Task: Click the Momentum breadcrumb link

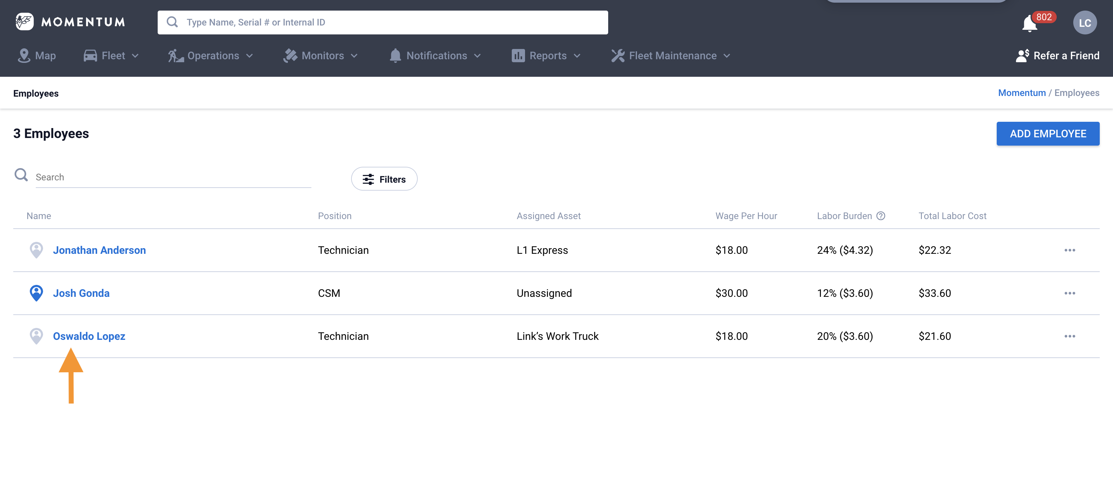Action: tap(1021, 93)
